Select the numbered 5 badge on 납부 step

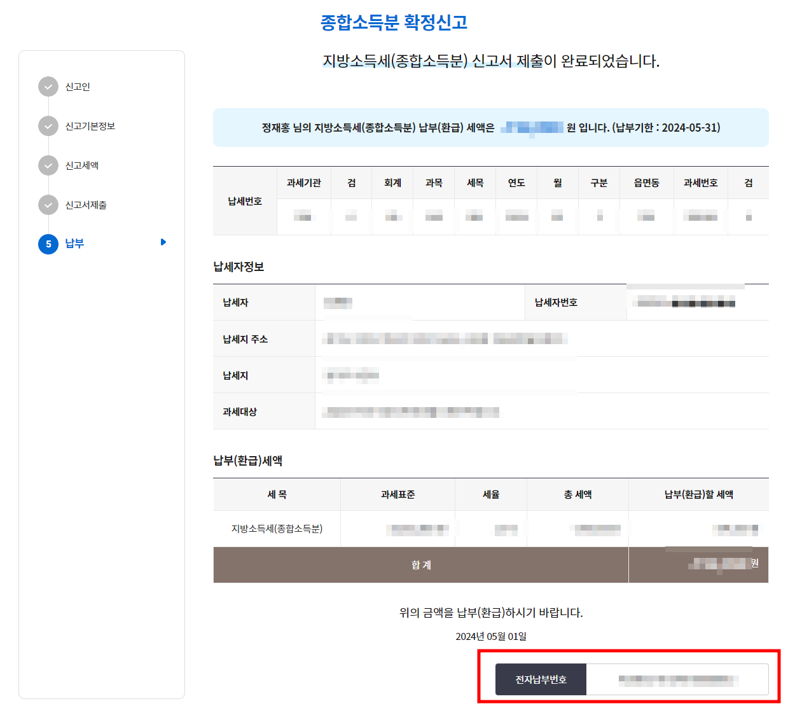coord(48,244)
